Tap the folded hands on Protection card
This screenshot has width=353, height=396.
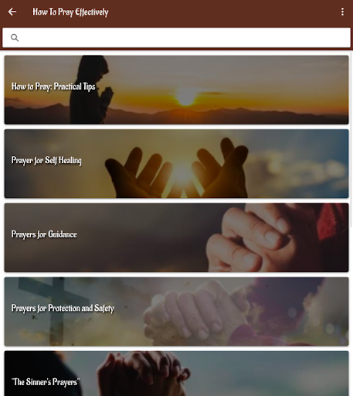point(195,313)
